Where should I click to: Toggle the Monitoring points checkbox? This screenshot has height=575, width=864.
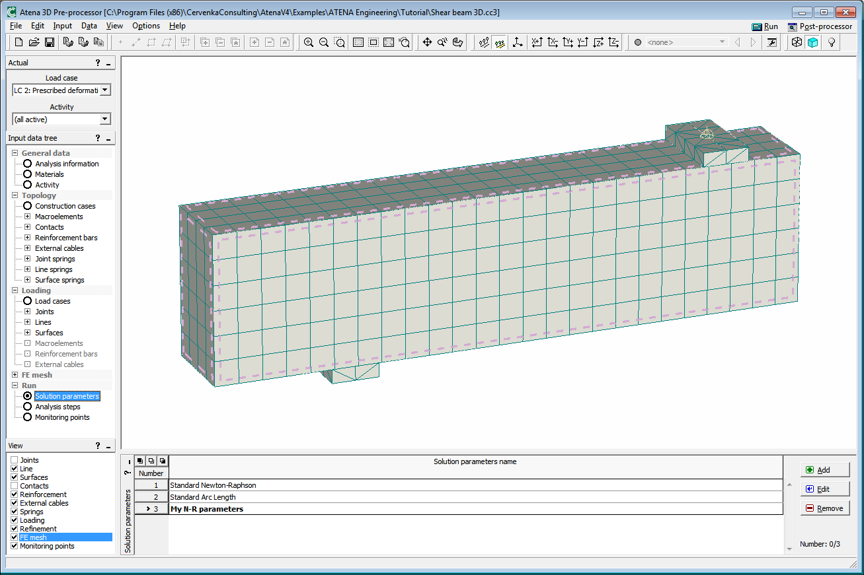click(x=15, y=546)
